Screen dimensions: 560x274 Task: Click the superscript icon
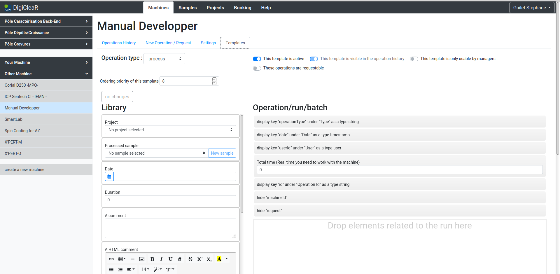[x=200, y=259]
